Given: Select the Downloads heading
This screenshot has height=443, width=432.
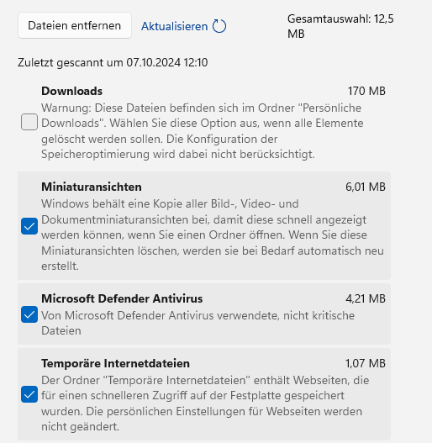Looking at the screenshot, I should [71, 91].
